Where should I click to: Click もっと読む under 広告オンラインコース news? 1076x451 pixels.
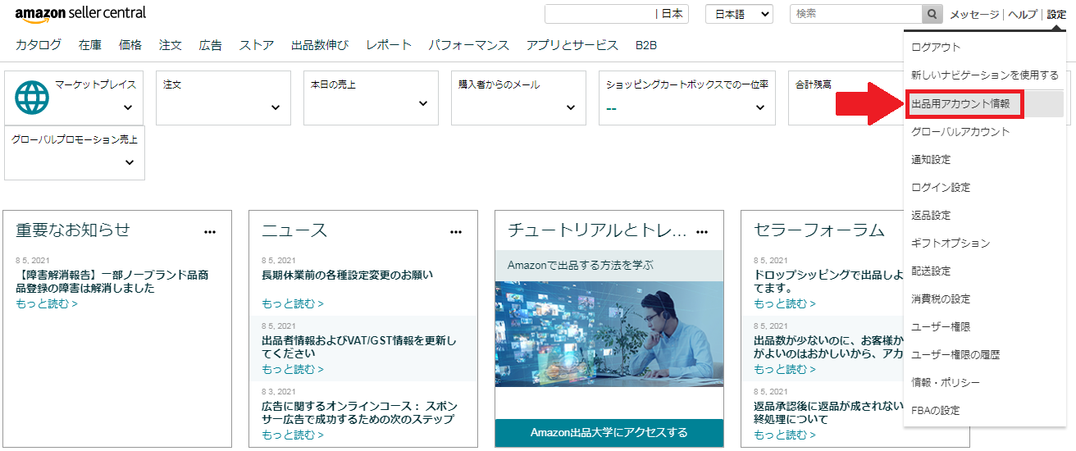293,435
